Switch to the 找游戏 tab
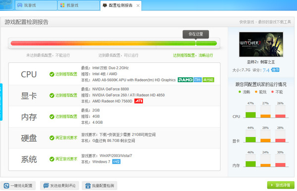The width and height of the screenshot is (297, 191). (x=78, y=5)
